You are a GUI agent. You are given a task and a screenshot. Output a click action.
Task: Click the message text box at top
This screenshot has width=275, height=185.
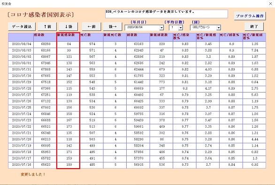point(167,14)
